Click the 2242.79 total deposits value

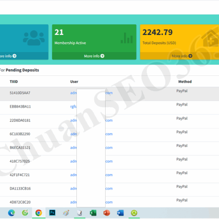[x=158, y=32]
